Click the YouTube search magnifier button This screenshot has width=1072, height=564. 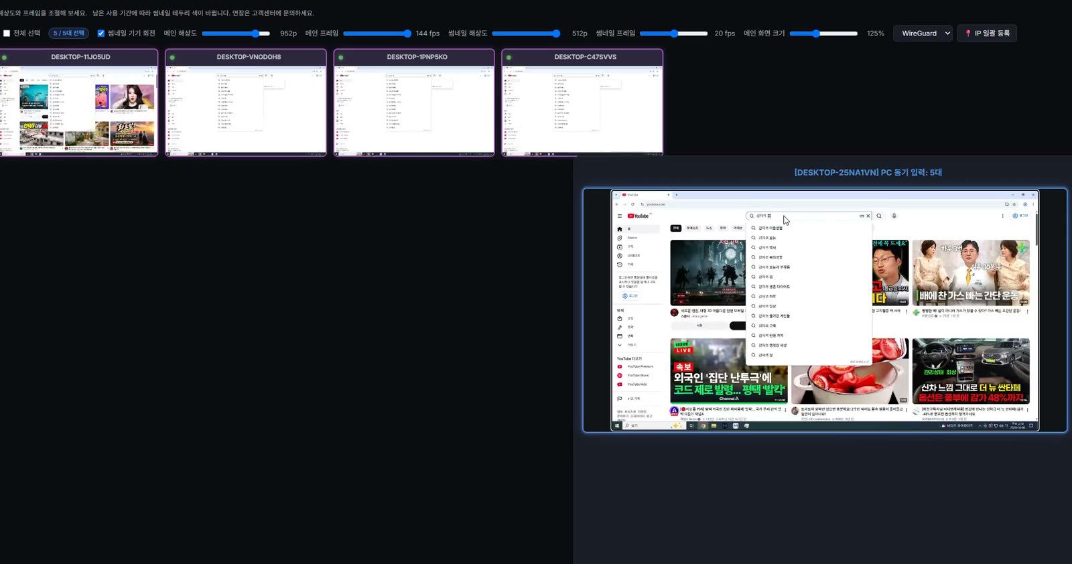coord(879,216)
